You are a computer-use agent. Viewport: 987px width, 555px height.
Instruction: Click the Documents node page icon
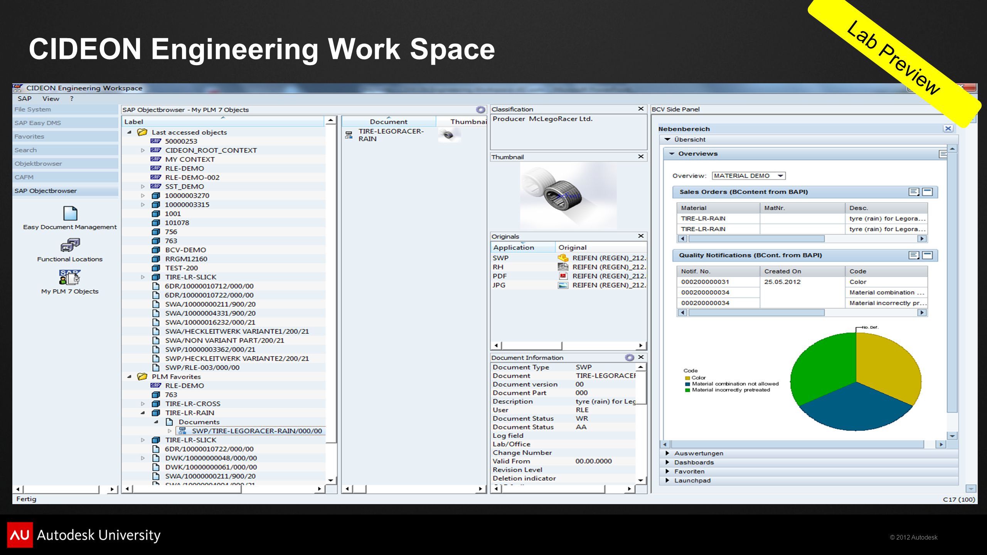(169, 422)
